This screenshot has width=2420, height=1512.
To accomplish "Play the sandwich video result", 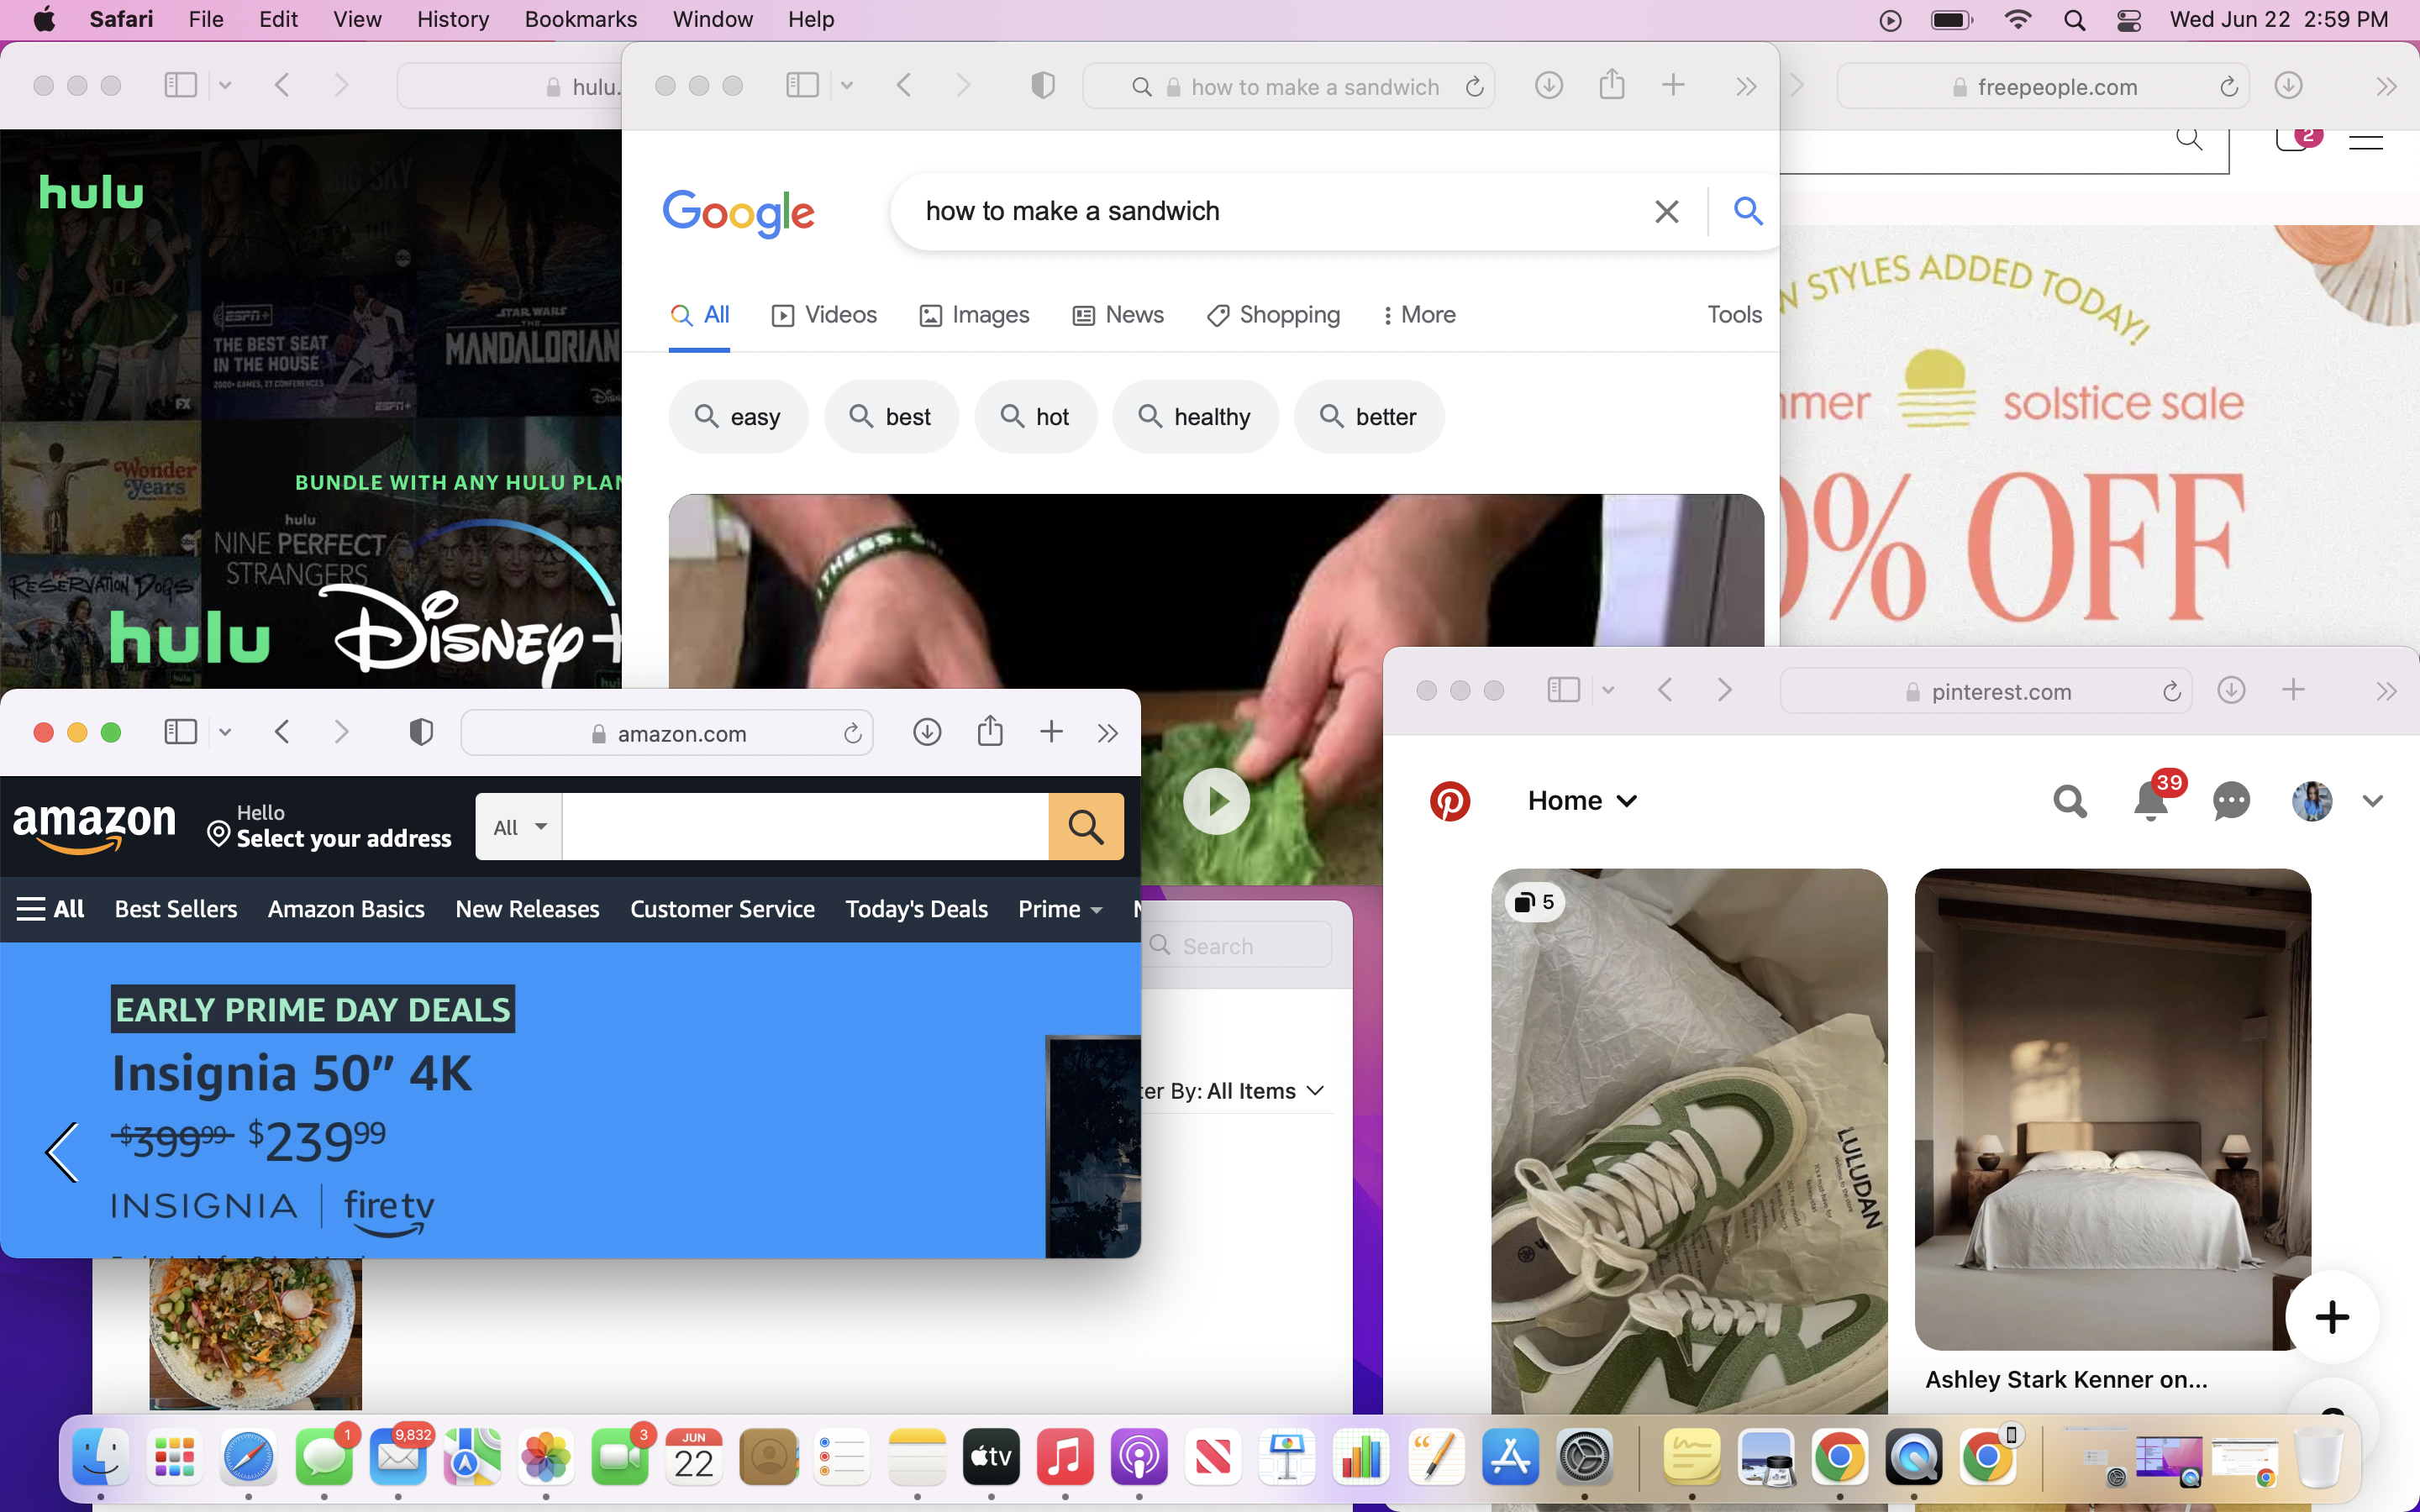I will 1216,801.
